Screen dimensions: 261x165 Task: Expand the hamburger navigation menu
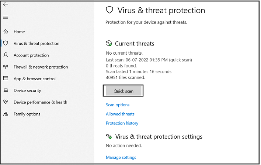6,17
